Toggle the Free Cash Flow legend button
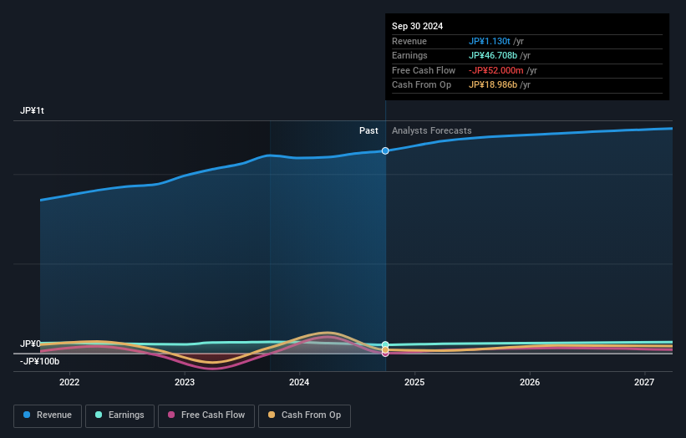This screenshot has height=438, width=686. pos(206,415)
